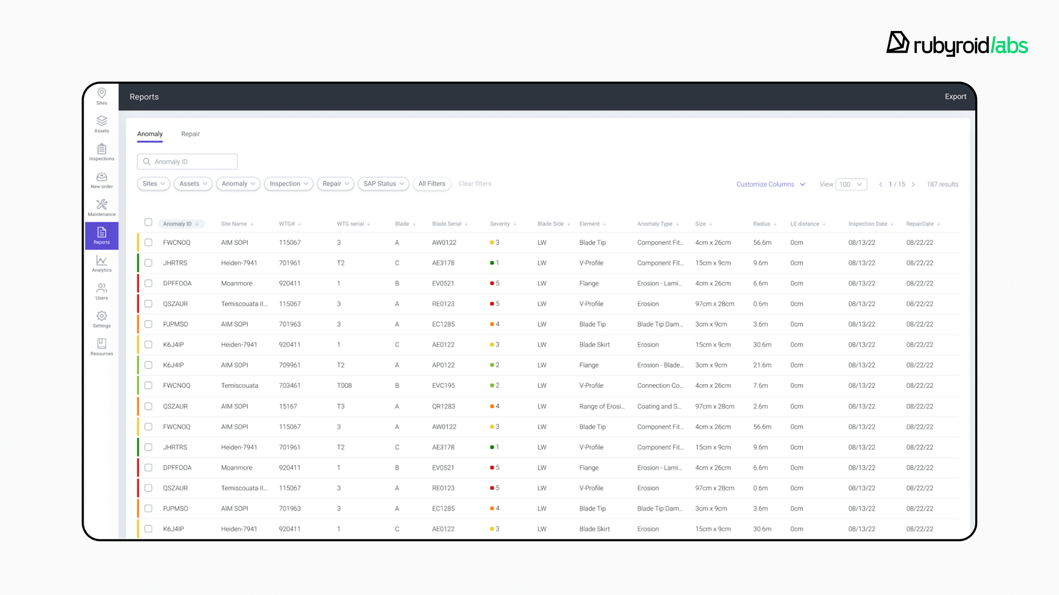This screenshot has width=1059, height=595.
Task: Select the Anomaly tab
Action: [149, 134]
